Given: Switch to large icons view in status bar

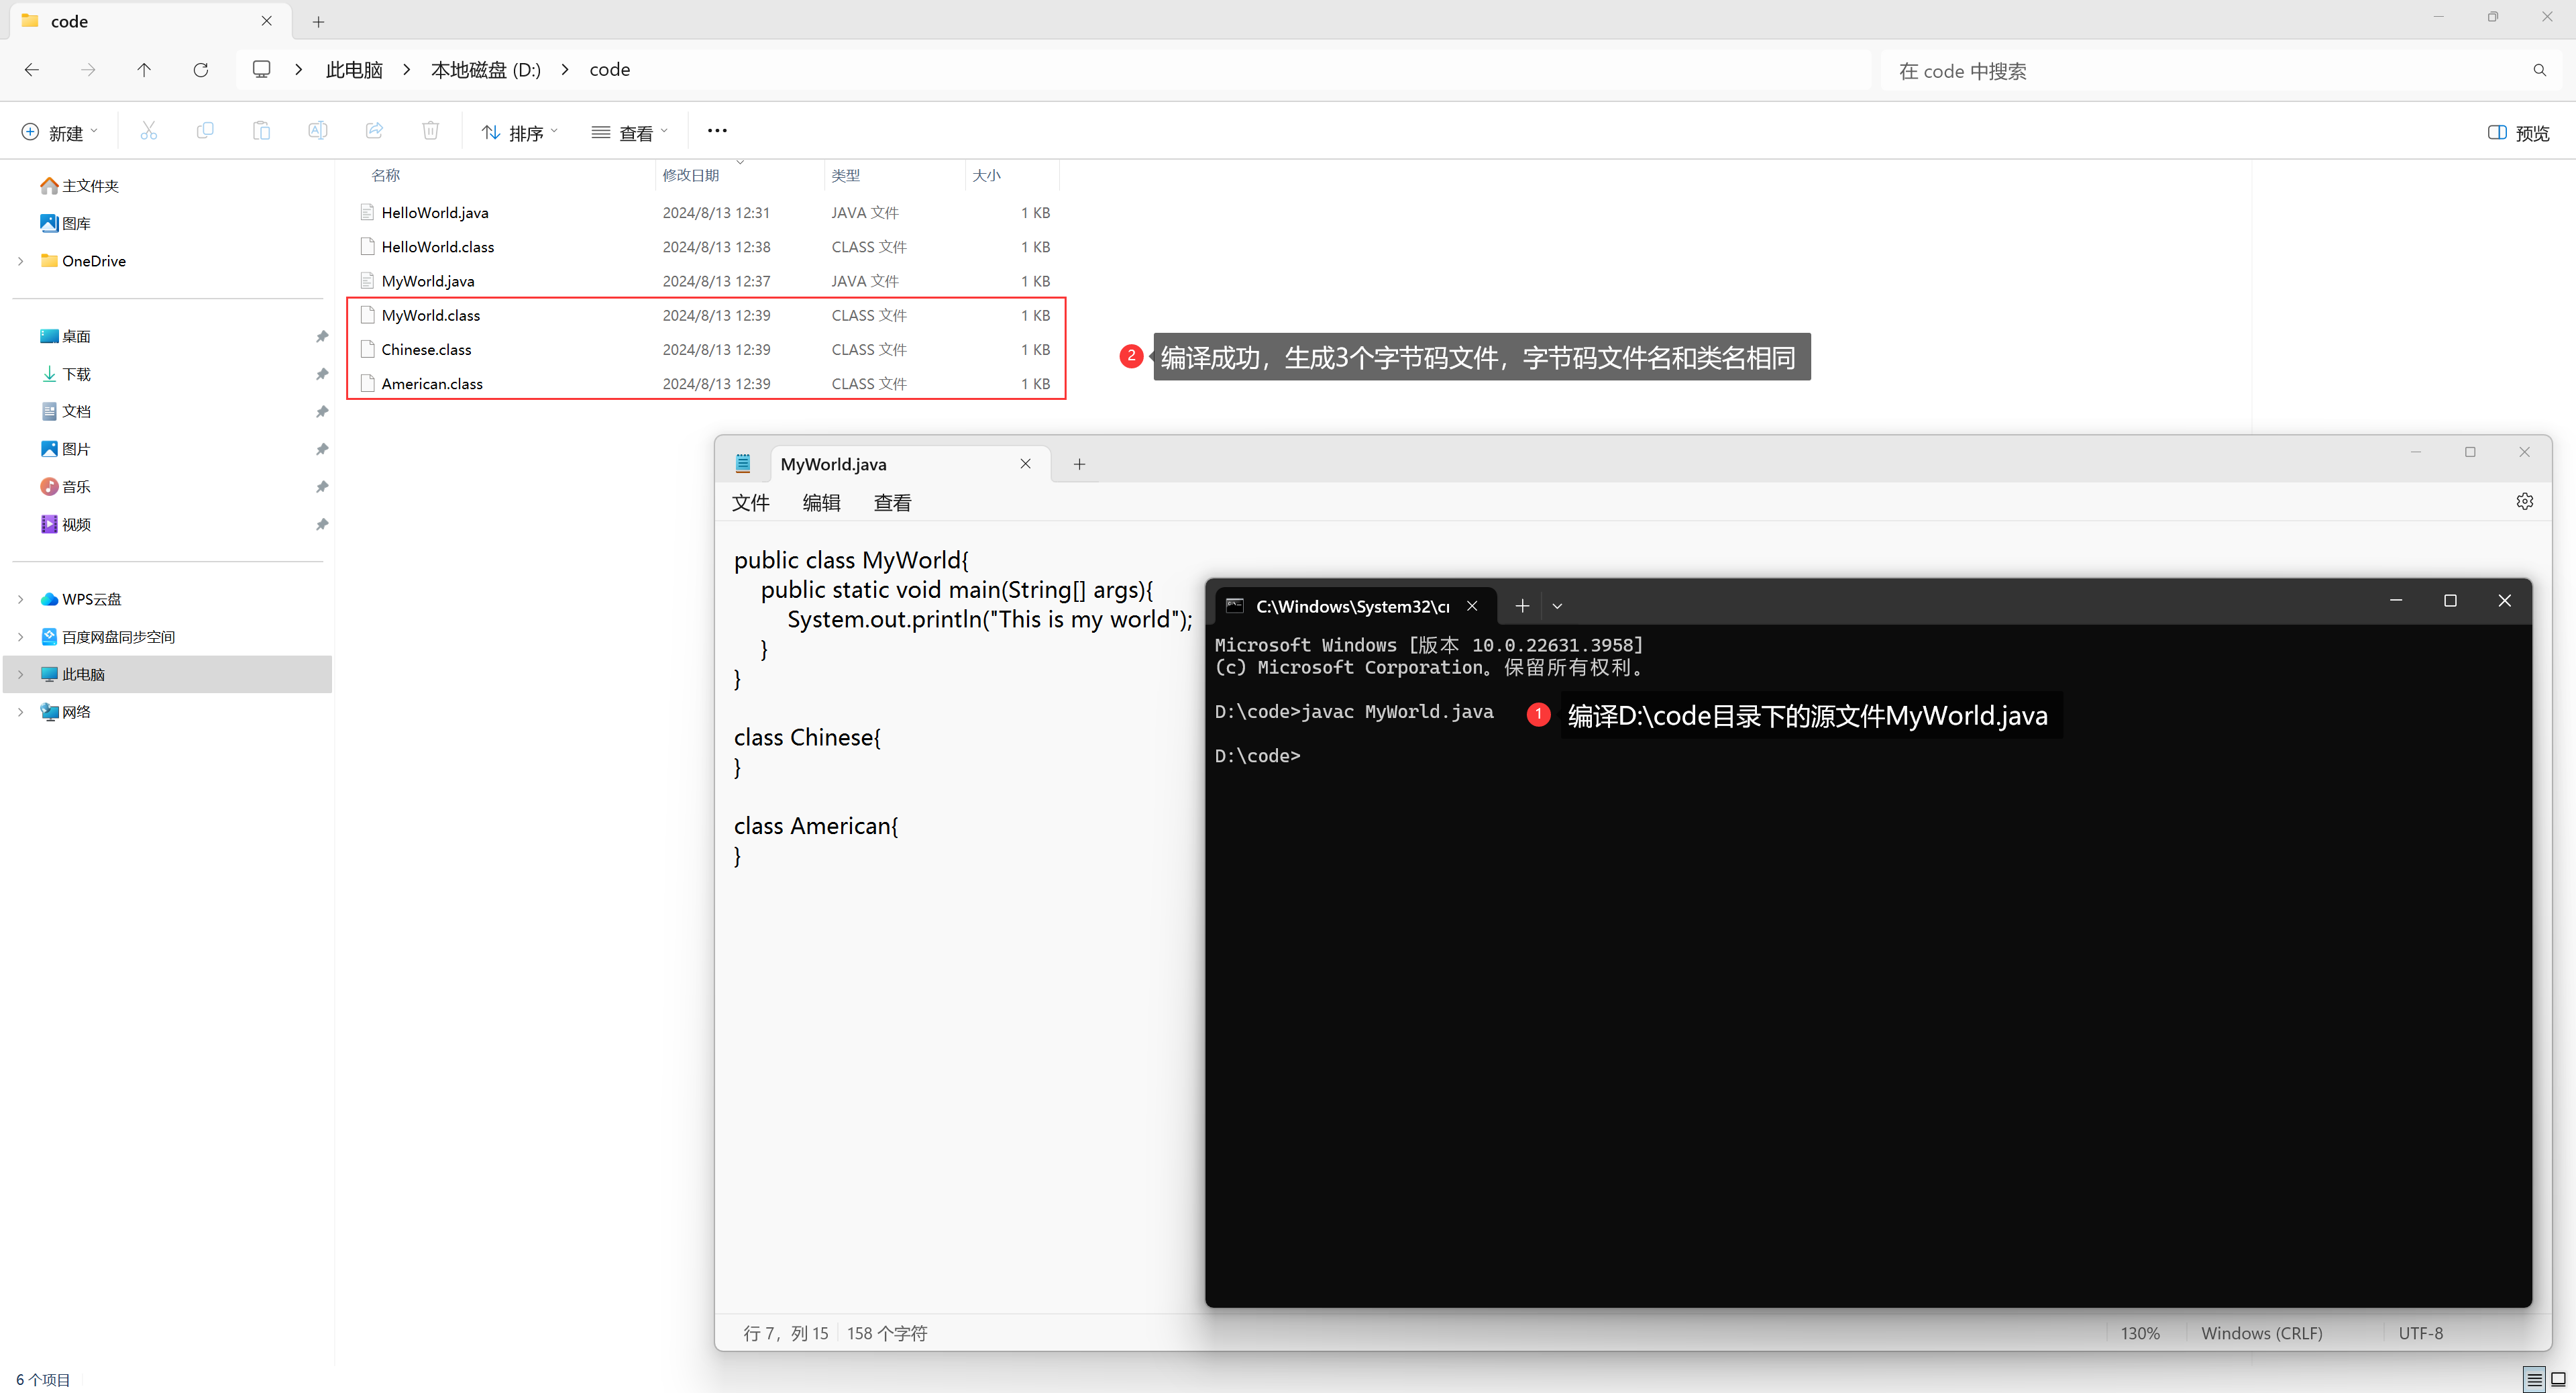Looking at the screenshot, I should click(2558, 1380).
